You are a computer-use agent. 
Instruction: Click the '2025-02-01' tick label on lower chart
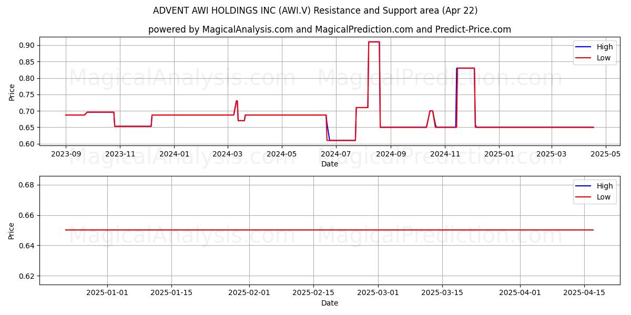coord(249,293)
